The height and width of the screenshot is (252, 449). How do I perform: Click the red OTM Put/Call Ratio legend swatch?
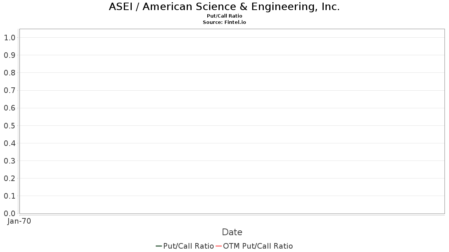tap(219, 246)
